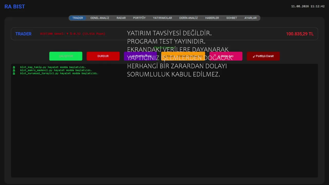Screen dimensions: 329x185
Task: Click the BIST100 Genel index ticker text
Action: [73, 34]
